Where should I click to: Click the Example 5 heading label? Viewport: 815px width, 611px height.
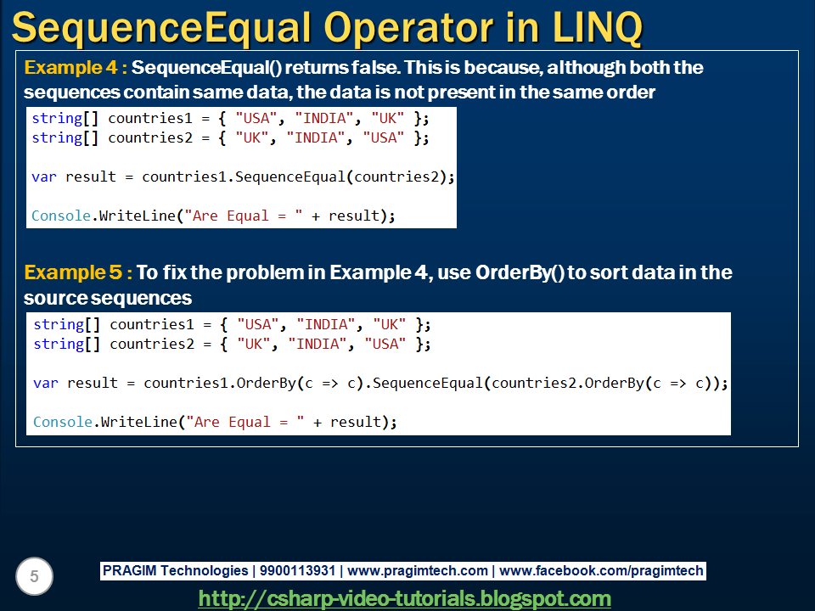pos(73,273)
